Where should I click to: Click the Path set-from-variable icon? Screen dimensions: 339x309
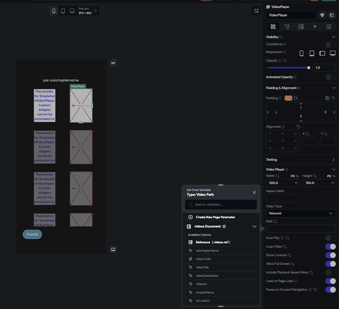[275, 221]
